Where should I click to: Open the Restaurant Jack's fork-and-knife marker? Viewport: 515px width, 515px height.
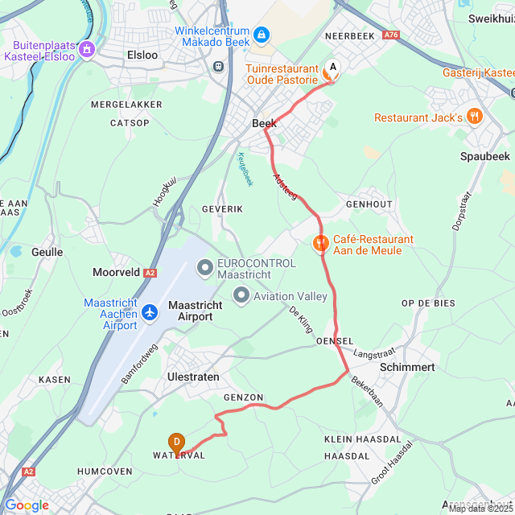(x=475, y=116)
